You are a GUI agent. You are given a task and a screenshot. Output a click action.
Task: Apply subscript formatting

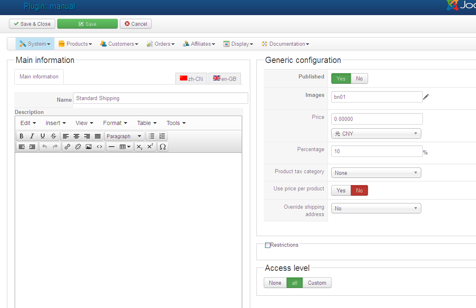139,147
